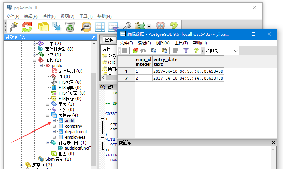Image resolution: width=283 pixels, height=169 pixels.
Task: Open the 视图(V) menu in the edit data window
Action: coord(163,43)
